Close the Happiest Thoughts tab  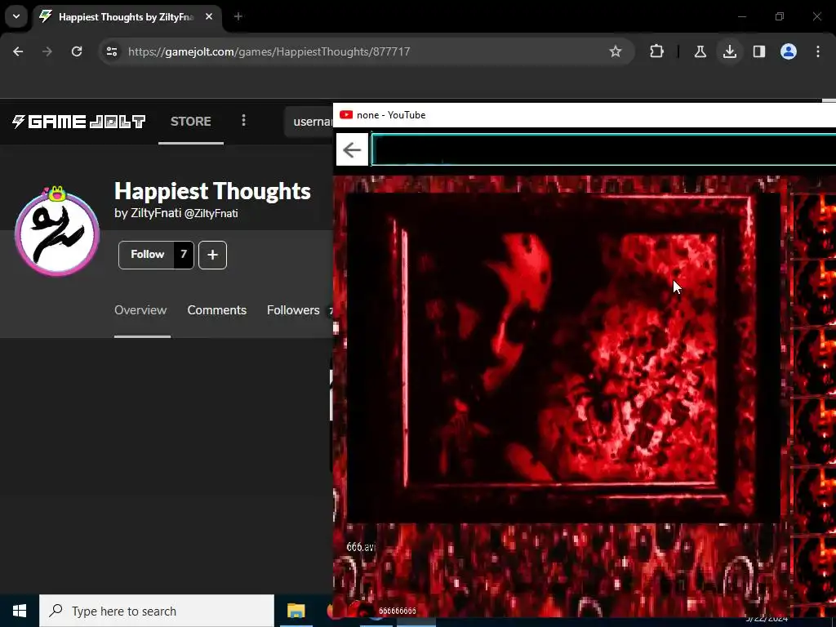209,16
